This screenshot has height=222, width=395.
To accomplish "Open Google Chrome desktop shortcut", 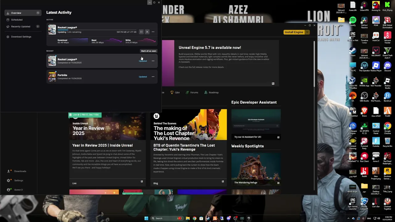I will tap(387, 128).
